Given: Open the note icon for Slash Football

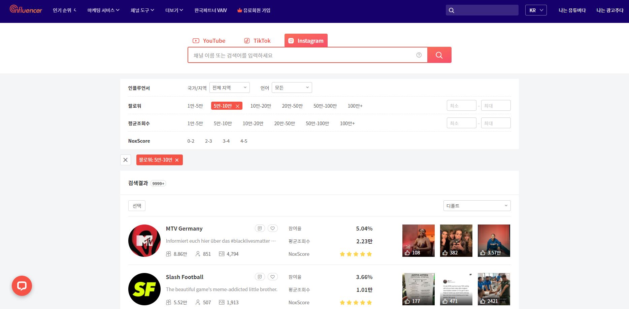Looking at the screenshot, I should pos(260,277).
